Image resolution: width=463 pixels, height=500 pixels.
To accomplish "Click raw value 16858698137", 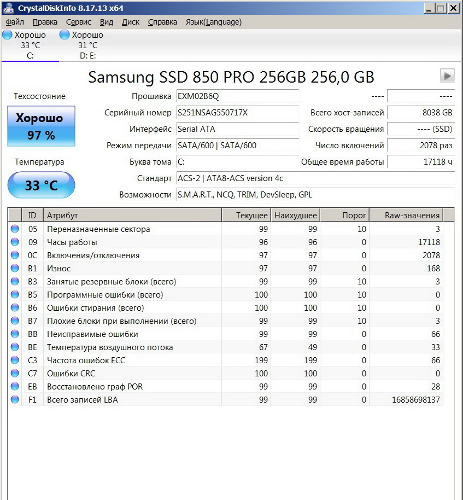I will click(x=416, y=399).
